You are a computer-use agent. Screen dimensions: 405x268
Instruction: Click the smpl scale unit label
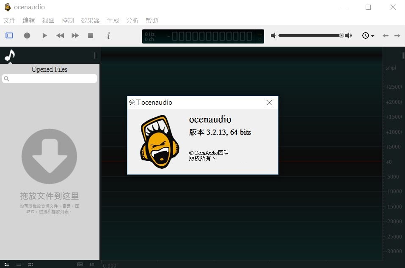click(391, 68)
